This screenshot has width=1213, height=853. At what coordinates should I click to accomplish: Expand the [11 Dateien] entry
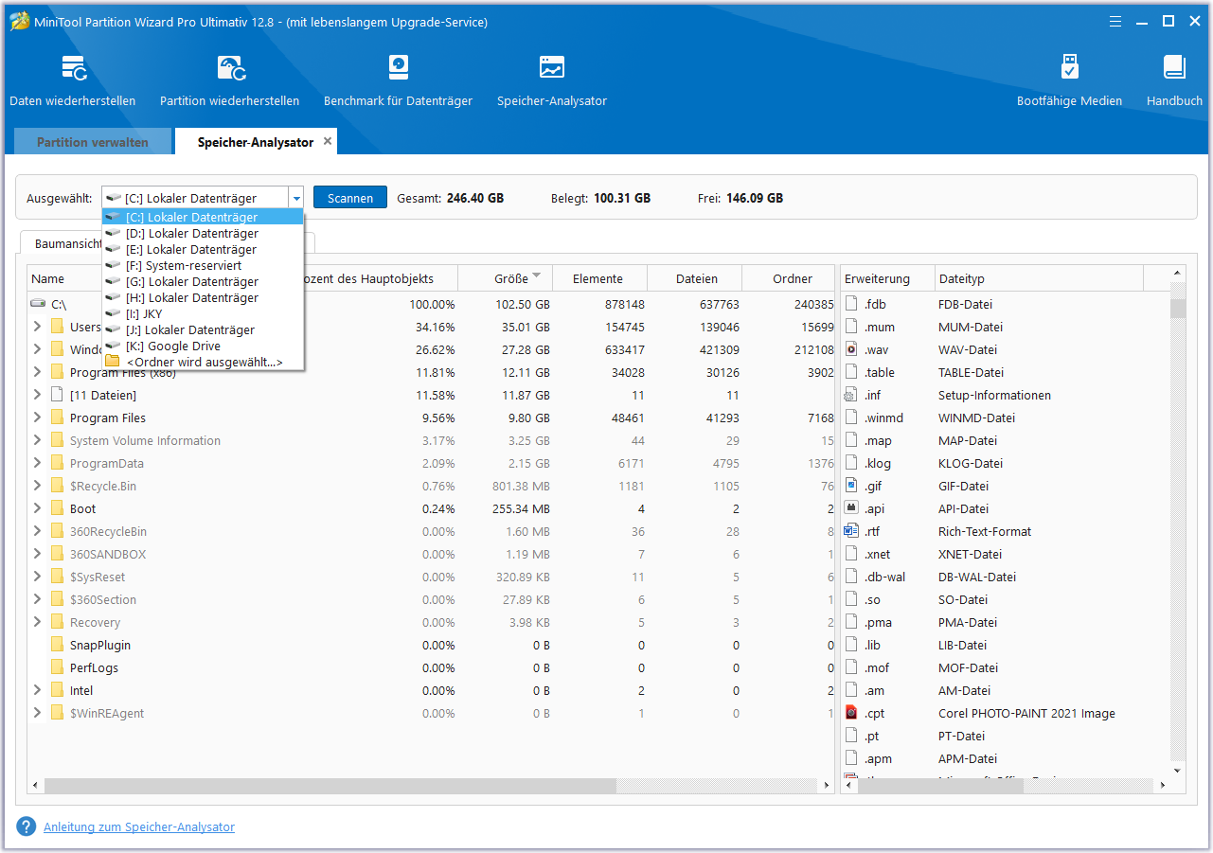(37, 395)
